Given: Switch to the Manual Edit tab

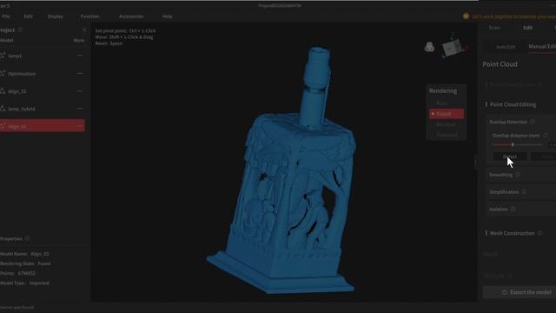Looking at the screenshot, I should click(x=542, y=46).
